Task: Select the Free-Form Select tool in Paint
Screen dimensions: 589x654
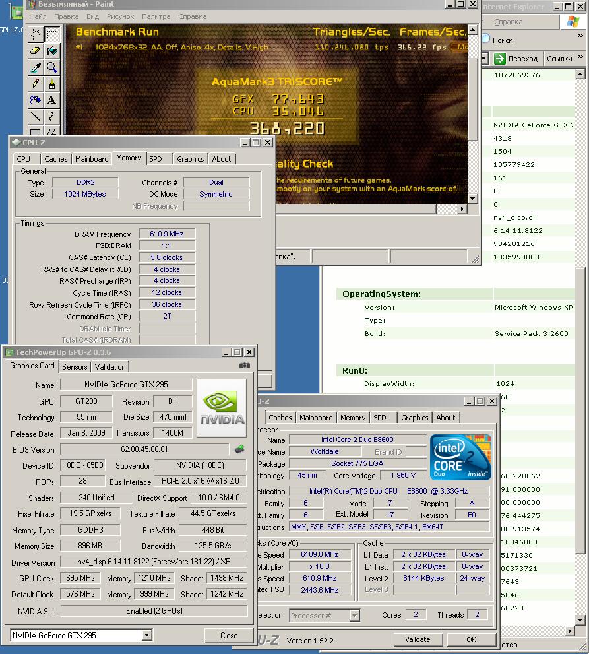Action: click(36, 34)
